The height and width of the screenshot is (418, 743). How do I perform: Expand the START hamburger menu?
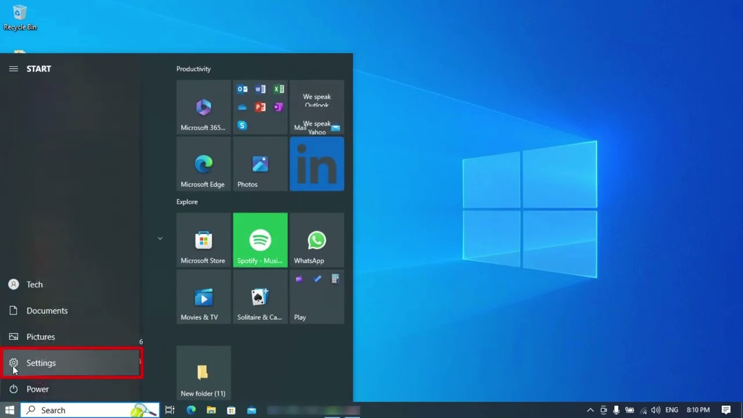[13, 69]
